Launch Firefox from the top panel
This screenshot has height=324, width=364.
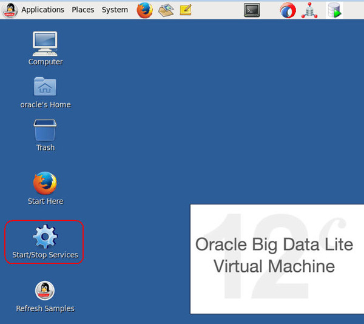[x=144, y=10]
